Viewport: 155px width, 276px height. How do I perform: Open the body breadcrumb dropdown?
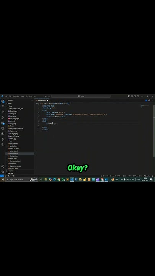[63, 103]
